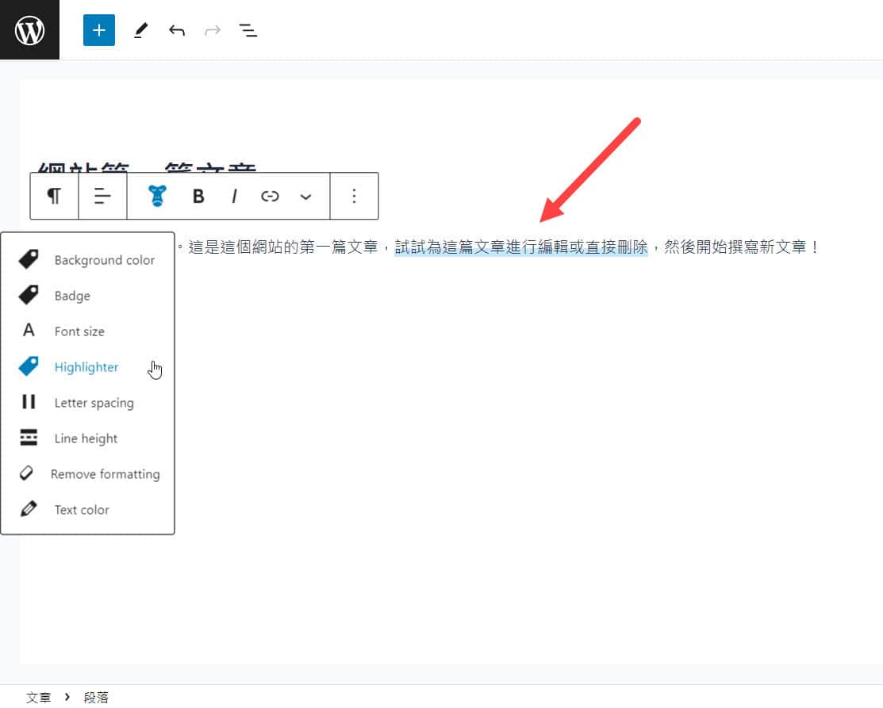Screen dimensions: 883x708
Task: Click the highlighted text 試試為這篇文章進行編輯或直接刪除
Action: (x=521, y=247)
